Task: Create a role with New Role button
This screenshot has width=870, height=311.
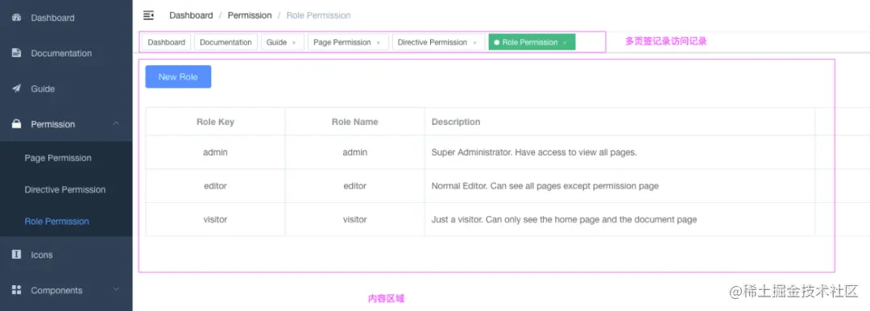Action: (178, 77)
